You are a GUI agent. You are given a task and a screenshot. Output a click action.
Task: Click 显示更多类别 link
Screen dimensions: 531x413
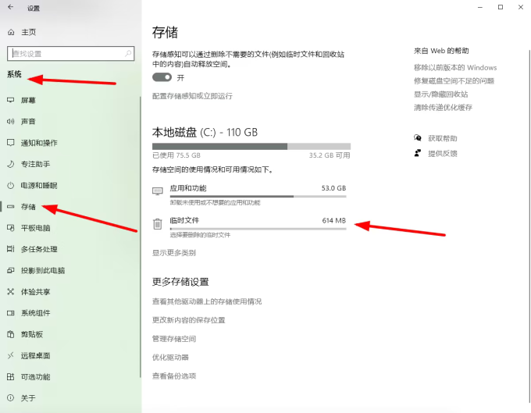(x=173, y=252)
